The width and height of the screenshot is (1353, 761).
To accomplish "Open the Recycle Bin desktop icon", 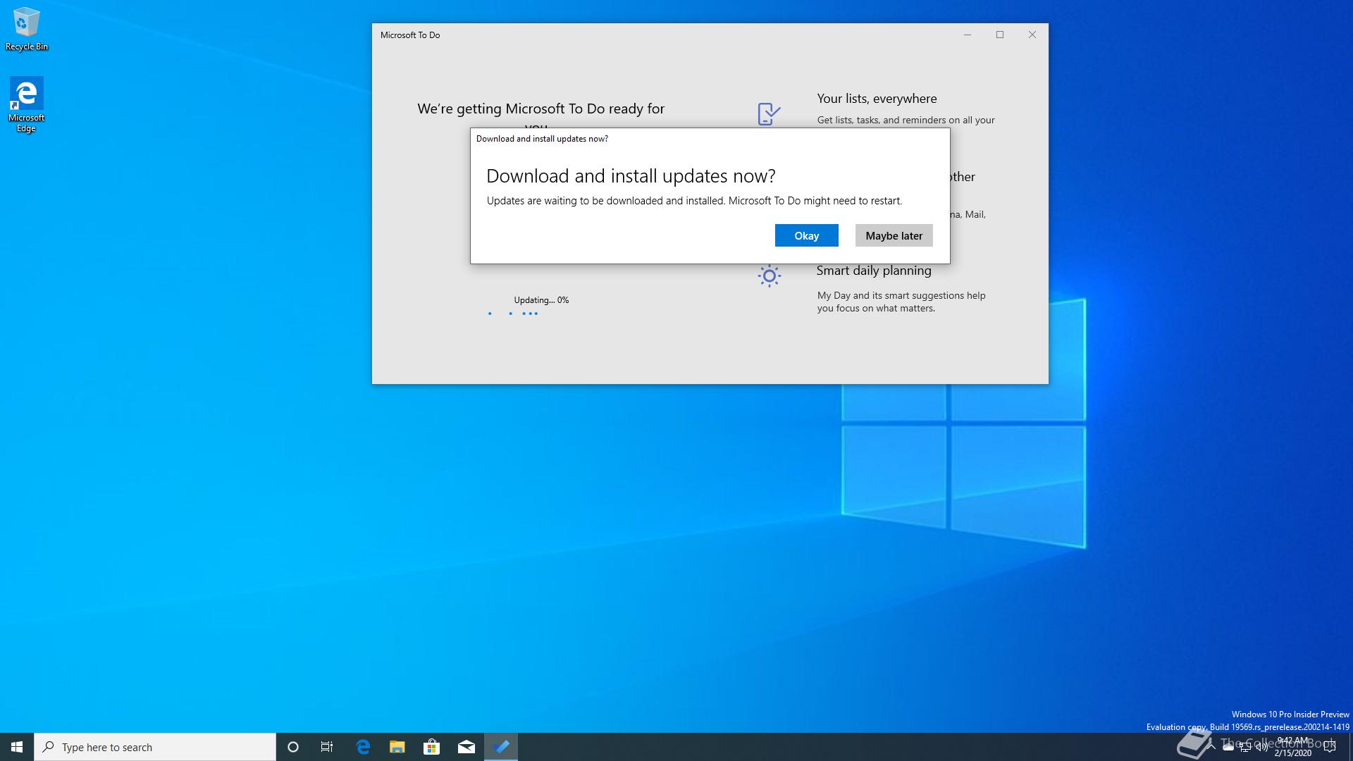I will coord(27,29).
